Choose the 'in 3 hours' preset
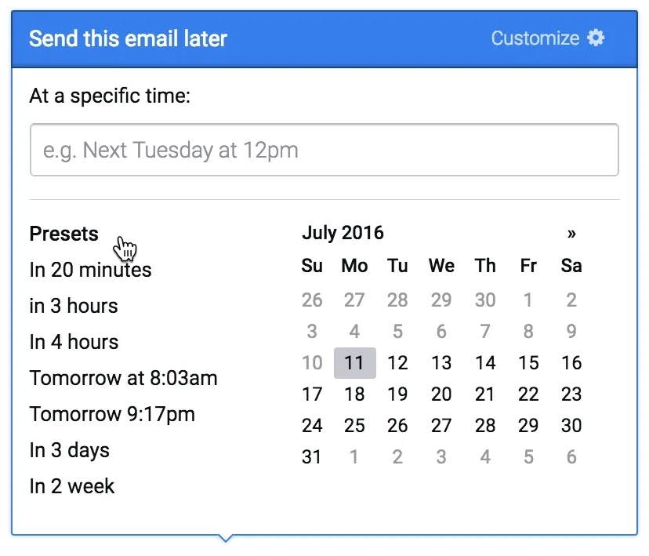 tap(74, 306)
